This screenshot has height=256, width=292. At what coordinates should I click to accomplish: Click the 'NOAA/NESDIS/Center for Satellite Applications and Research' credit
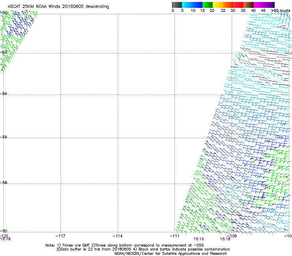170,254
